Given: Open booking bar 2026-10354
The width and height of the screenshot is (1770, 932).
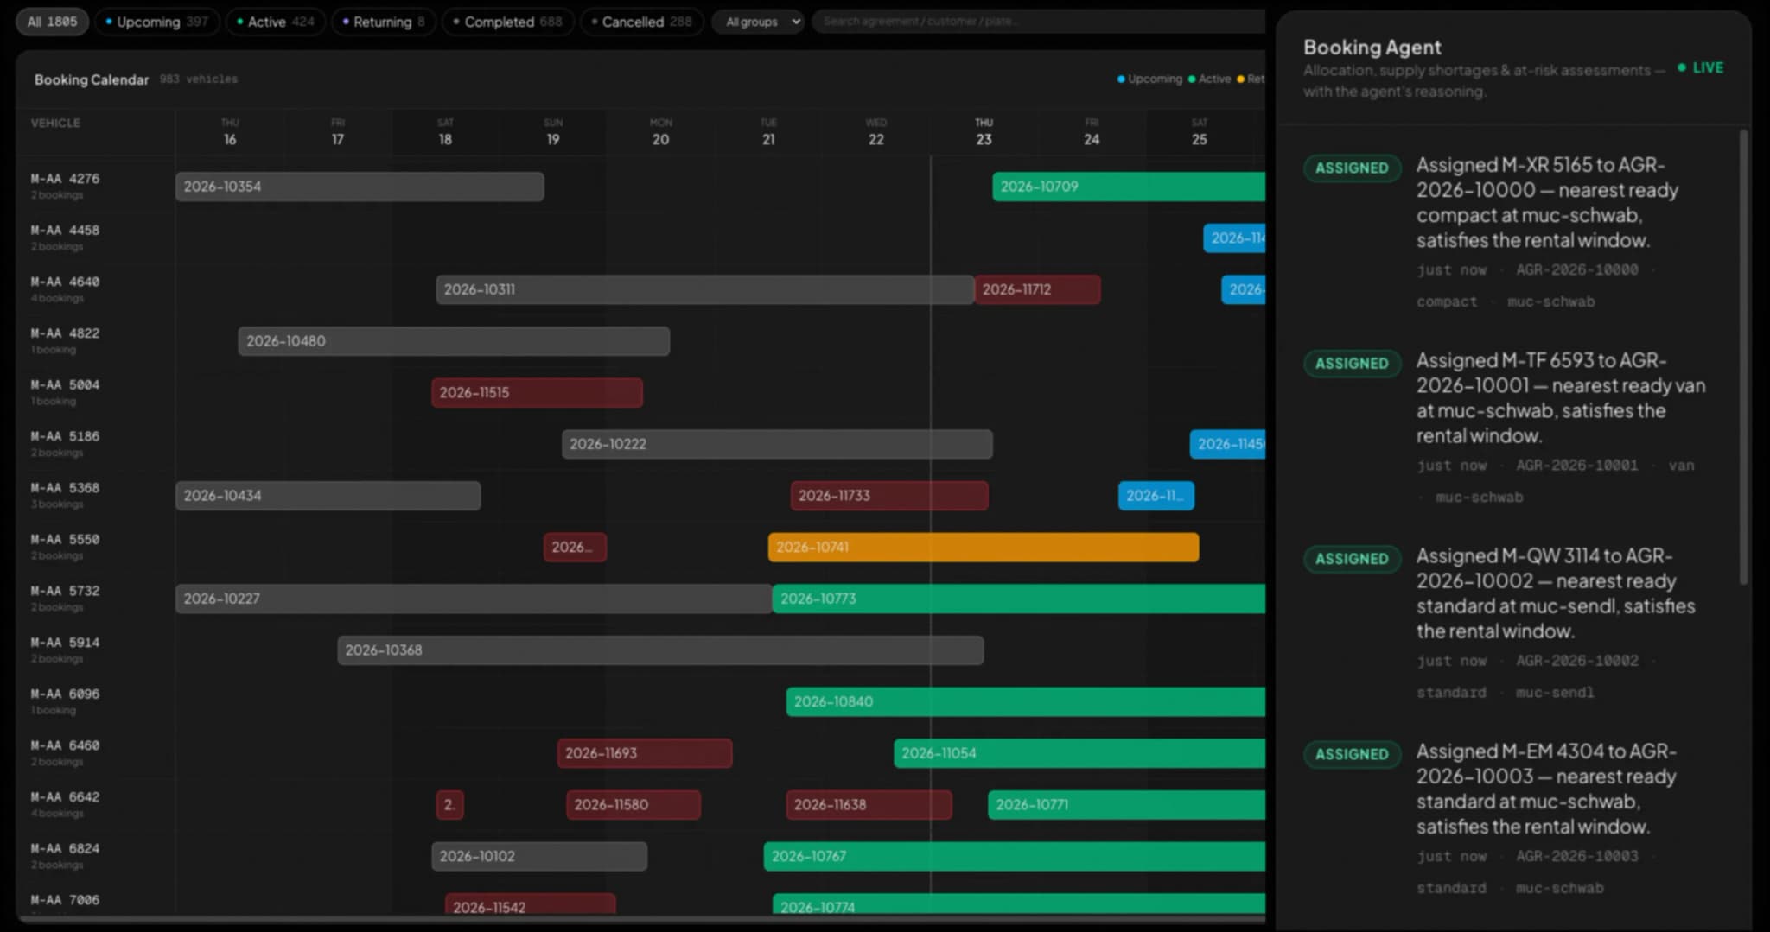Looking at the screenshot, I should click(360, 187).
